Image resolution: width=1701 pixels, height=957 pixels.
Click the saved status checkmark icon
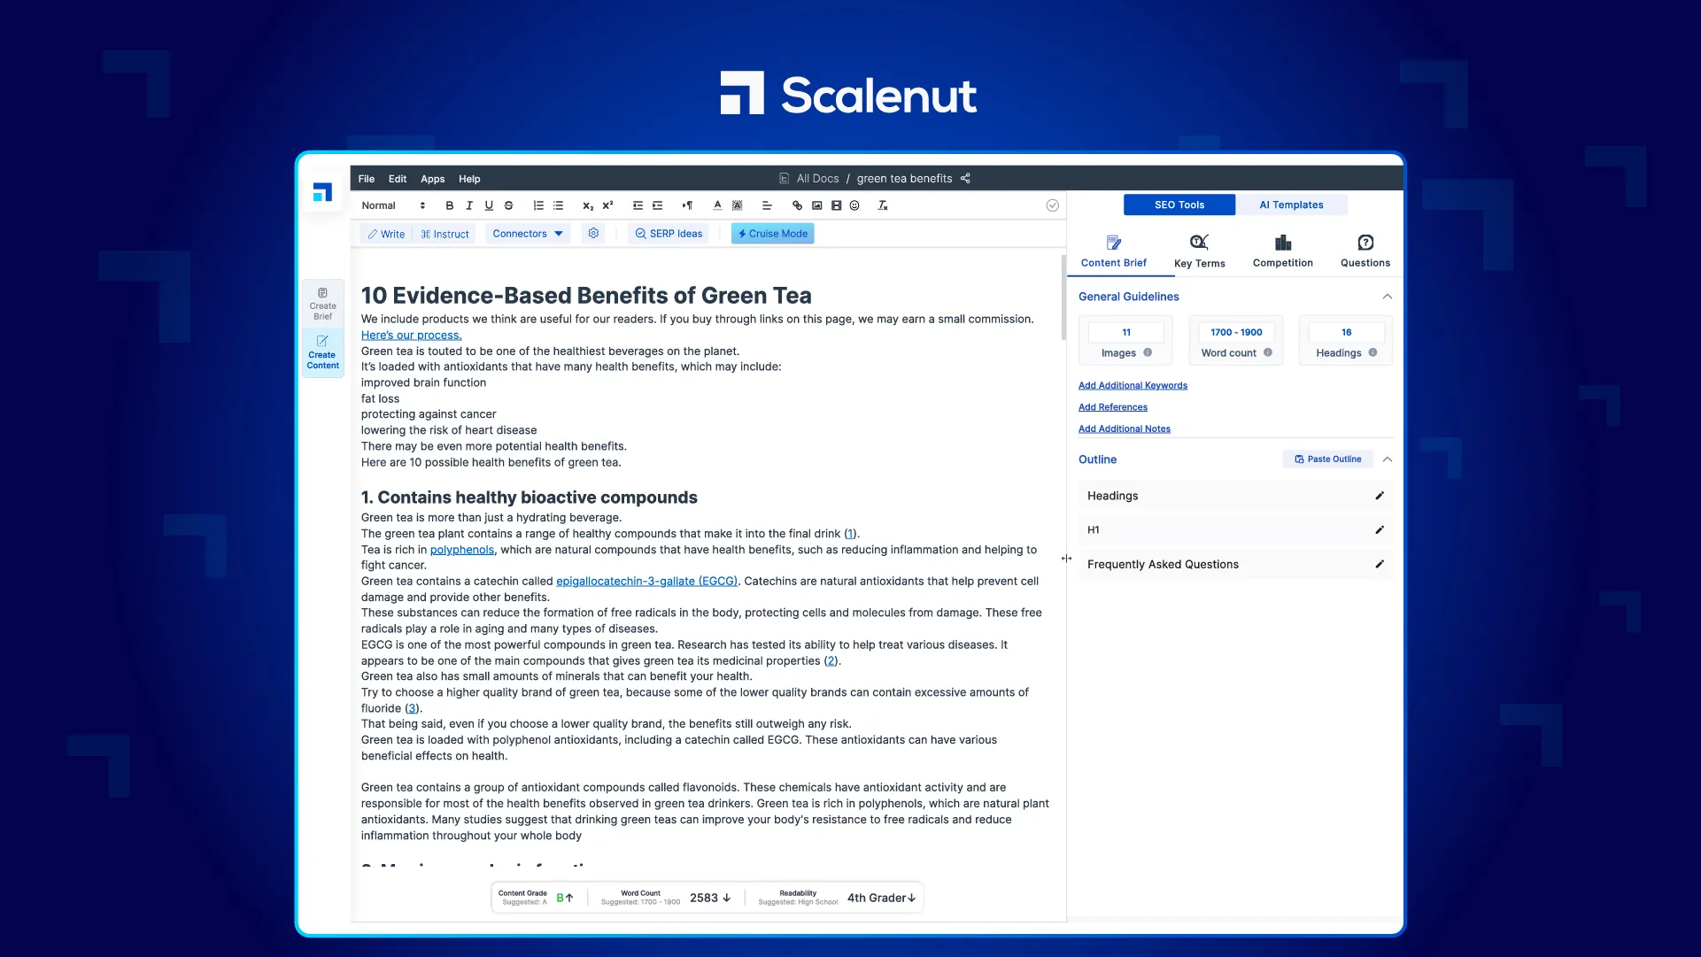coord(1052,205)
